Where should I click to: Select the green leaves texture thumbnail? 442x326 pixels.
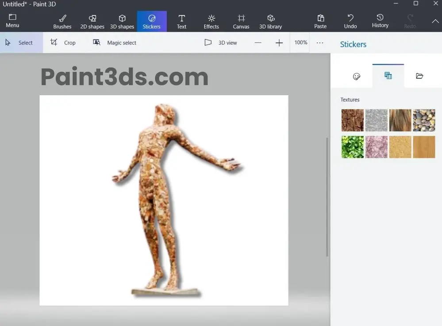(352, 147)
